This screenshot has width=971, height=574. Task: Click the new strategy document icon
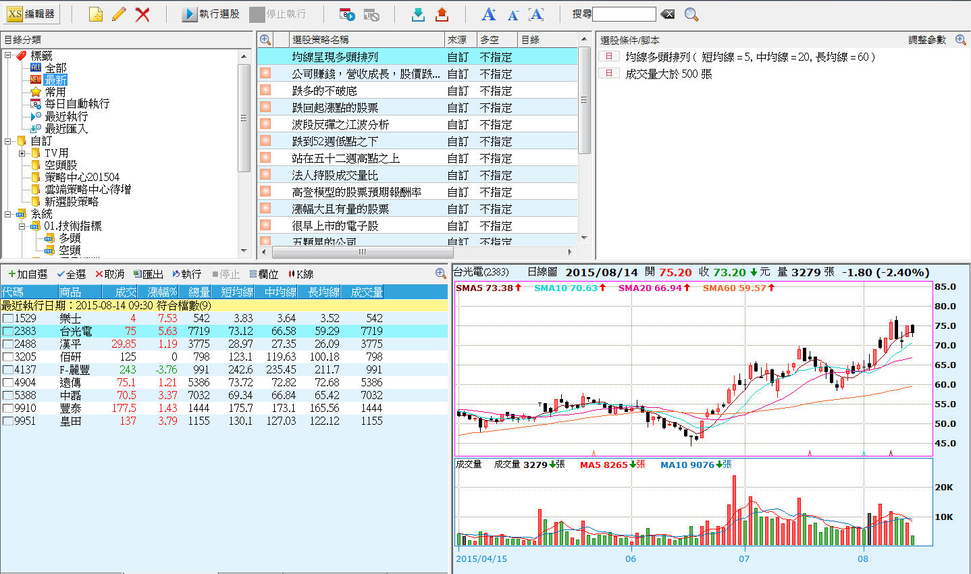(x=96, y=14)
